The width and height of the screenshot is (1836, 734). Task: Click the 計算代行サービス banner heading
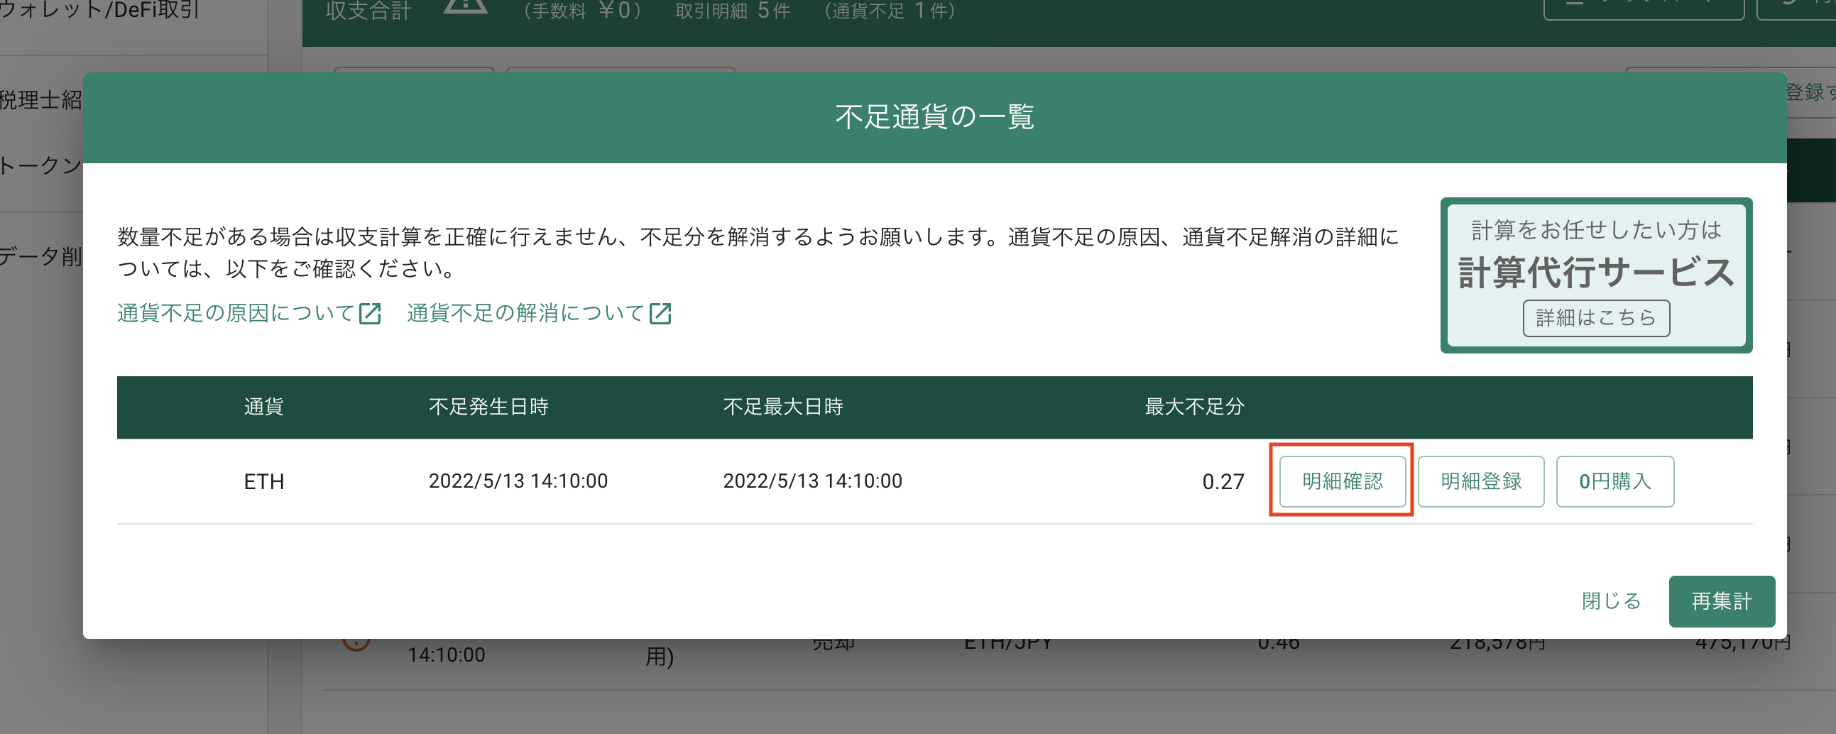pos(1596,272)
